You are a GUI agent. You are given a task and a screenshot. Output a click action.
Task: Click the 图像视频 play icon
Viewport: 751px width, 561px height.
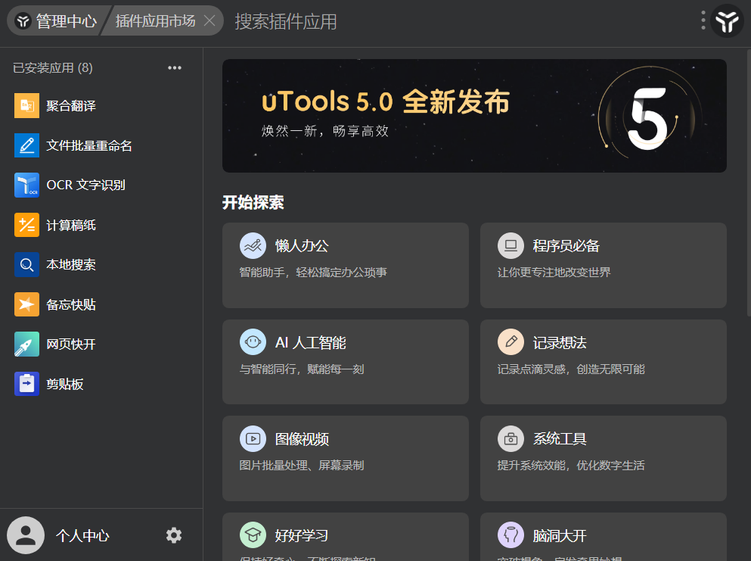(x=253, y=439)
